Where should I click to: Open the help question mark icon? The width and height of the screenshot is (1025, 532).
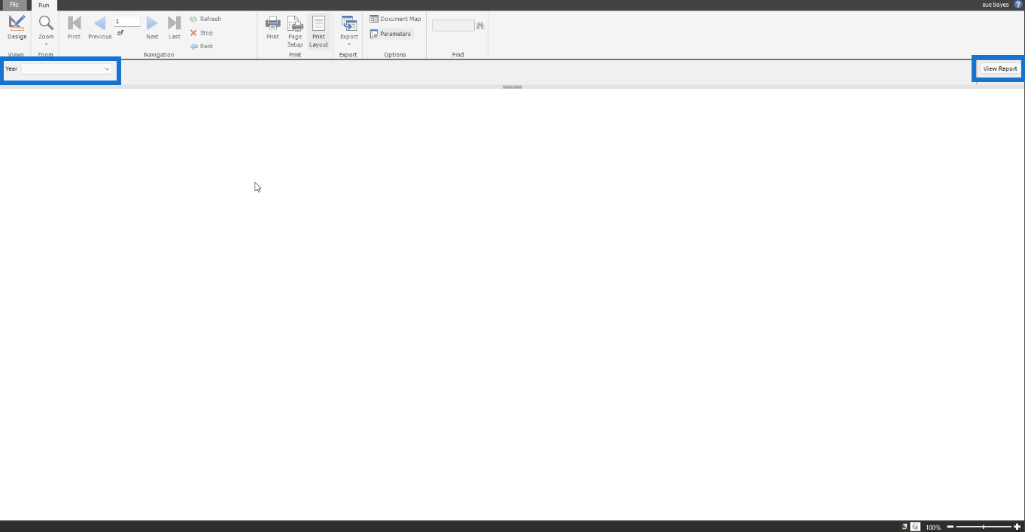1018,5
